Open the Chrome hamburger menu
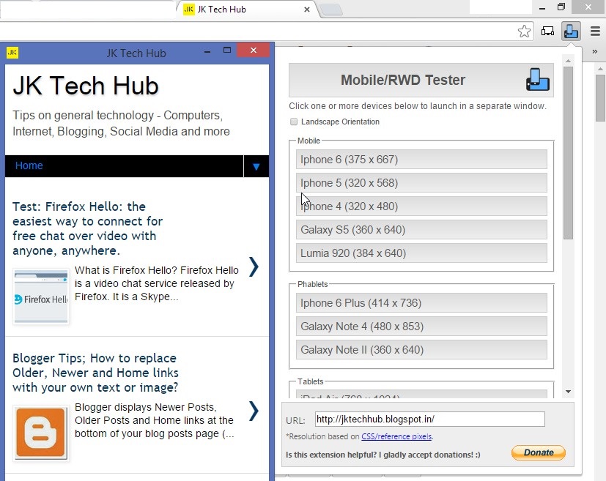The width and height of the screenshot is (606, 481). [595, 31]
